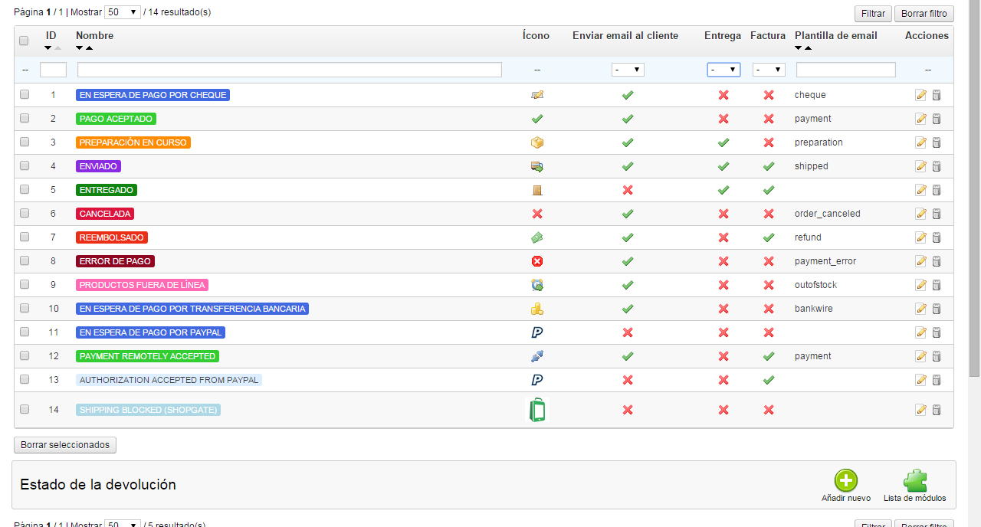This screenshot has height=527, width=981.
Task: Toggle email-to-client check for PAGO ACEPTADO
Action: coord(627,119)
